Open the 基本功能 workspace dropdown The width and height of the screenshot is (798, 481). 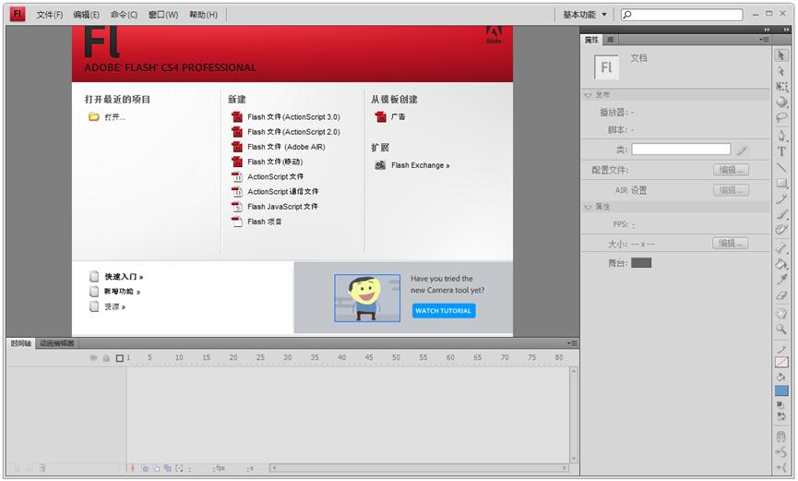pos(585,15)
